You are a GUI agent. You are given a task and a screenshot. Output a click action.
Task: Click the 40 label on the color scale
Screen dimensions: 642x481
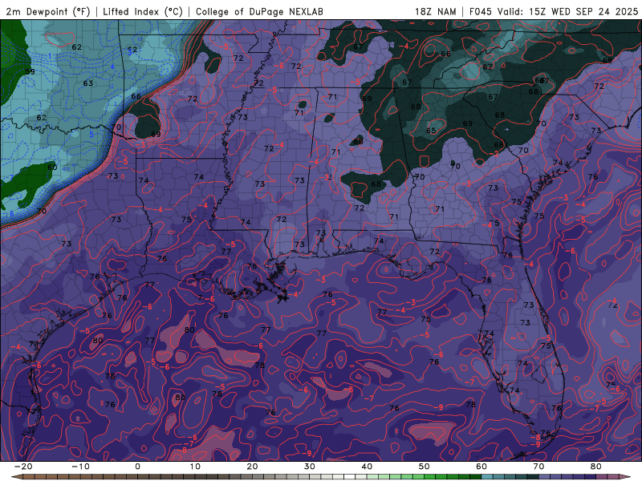click(x=367, y=467)
